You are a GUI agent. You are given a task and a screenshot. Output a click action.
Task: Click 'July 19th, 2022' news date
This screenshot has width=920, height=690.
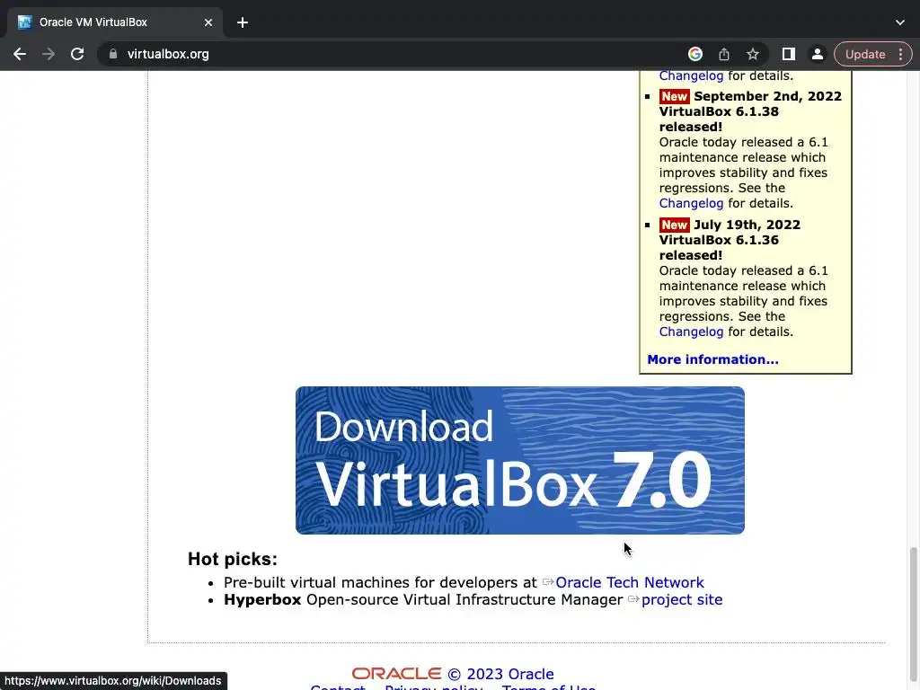pos(747,225)
